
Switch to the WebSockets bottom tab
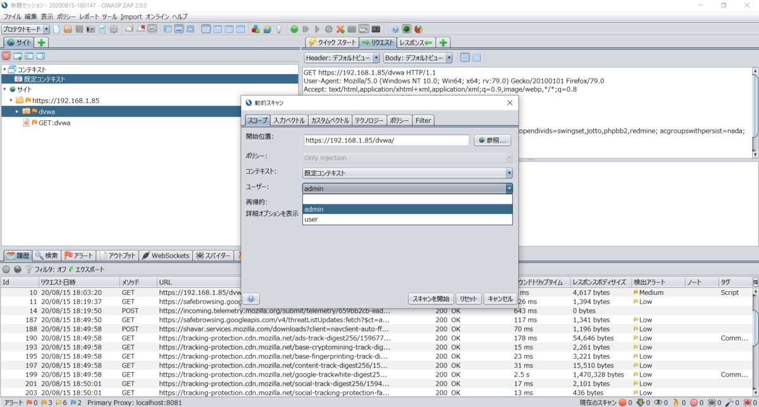click(166, 256)
